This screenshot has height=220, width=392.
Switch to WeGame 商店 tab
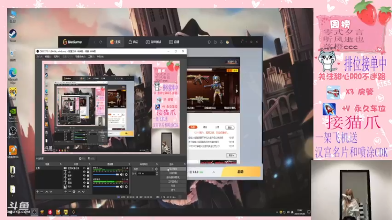[x=133, y=42]
